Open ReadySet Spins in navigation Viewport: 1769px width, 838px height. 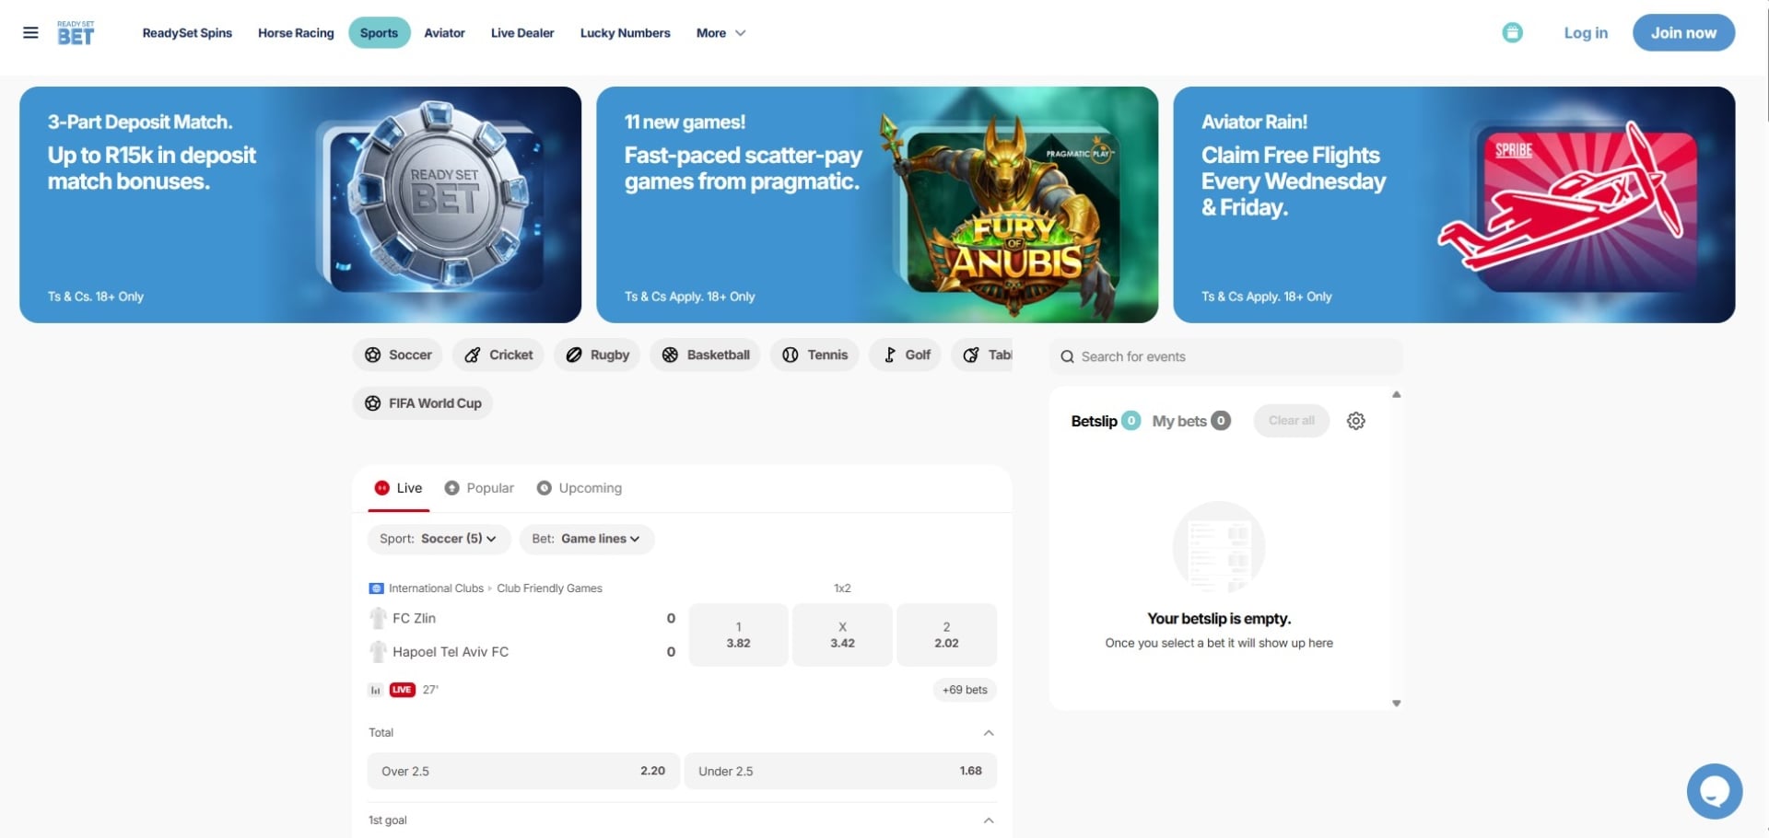click(187, 33)
